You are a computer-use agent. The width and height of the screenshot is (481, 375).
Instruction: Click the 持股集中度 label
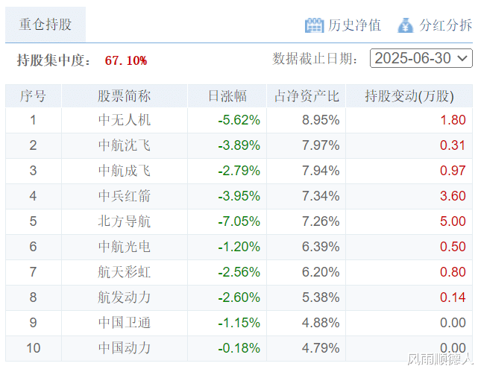[x=54, y=60]
